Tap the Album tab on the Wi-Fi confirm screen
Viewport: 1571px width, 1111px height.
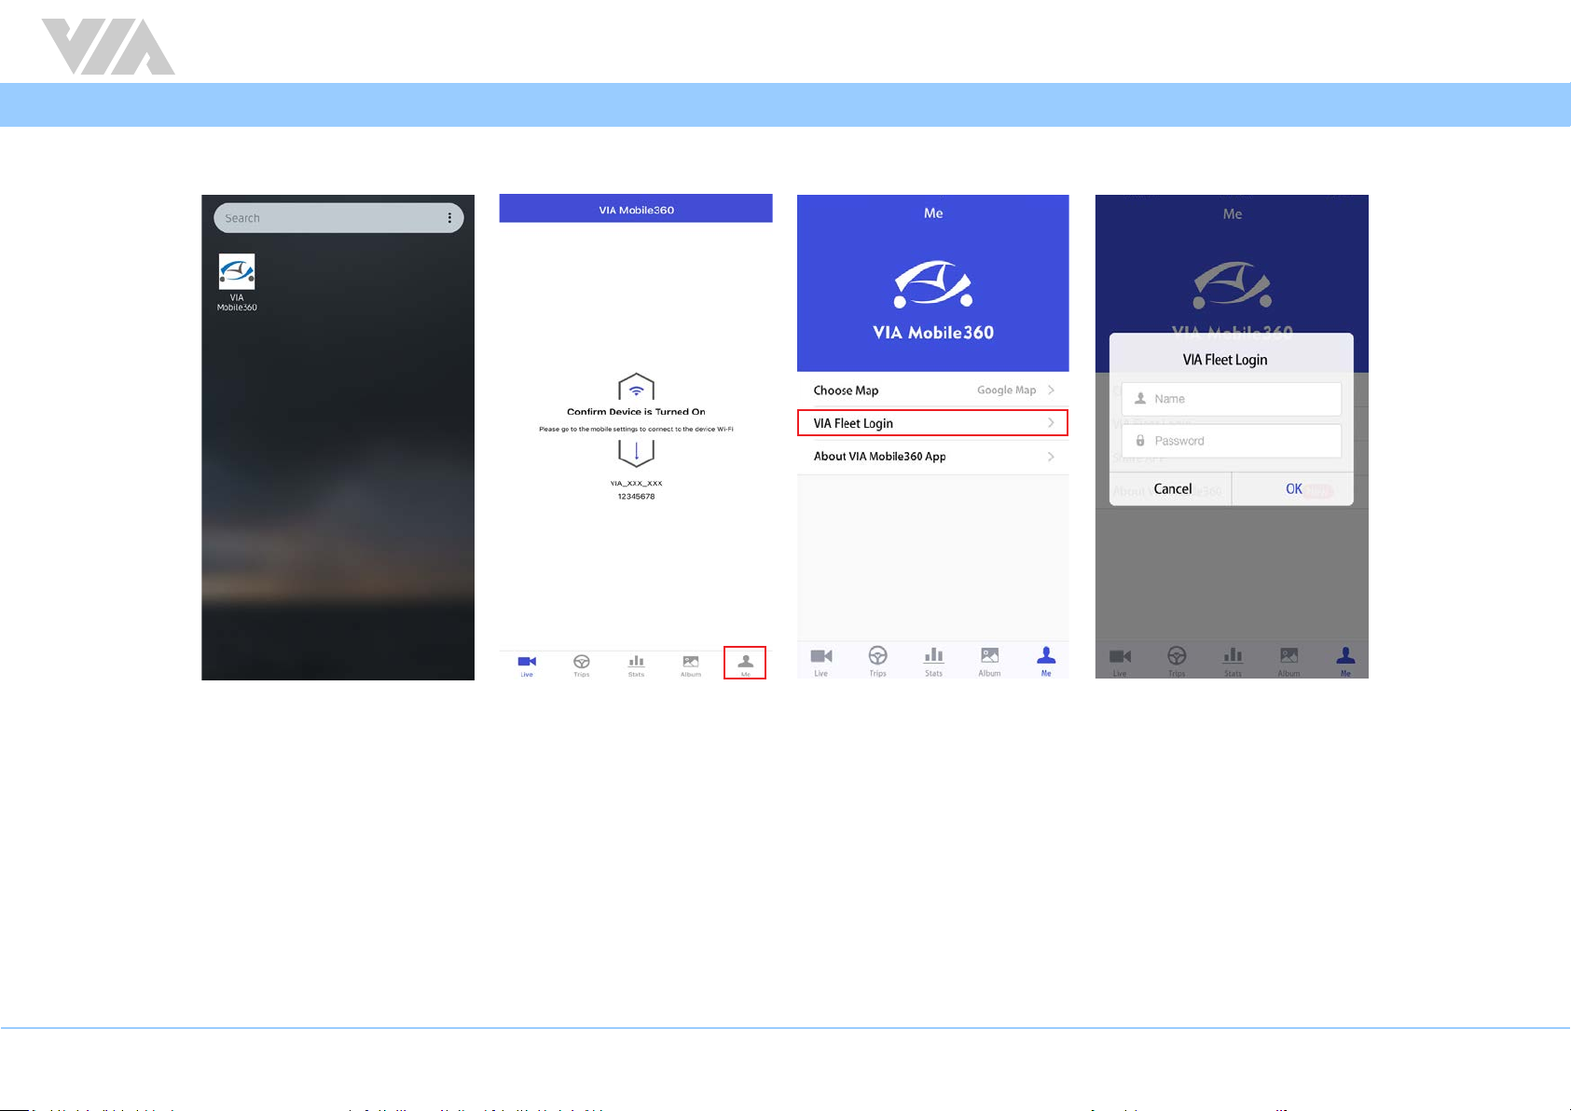click(691, 665)
